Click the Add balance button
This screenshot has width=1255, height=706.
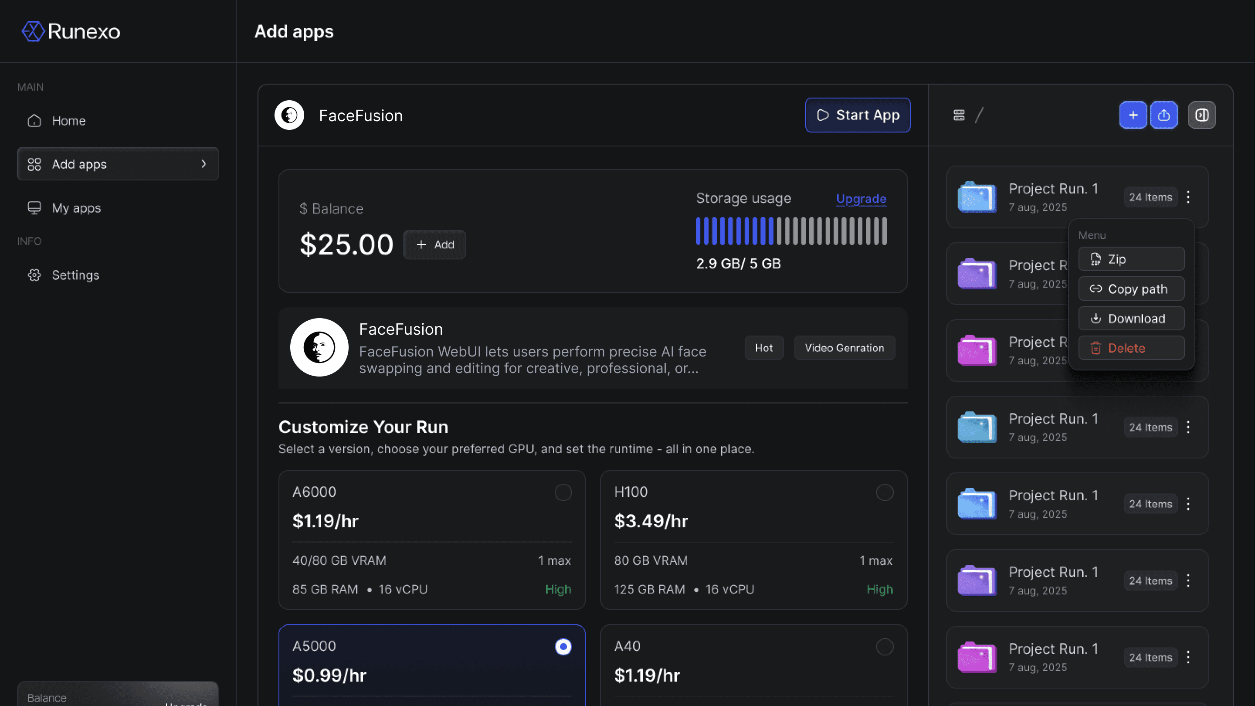[x=434, y=244]
